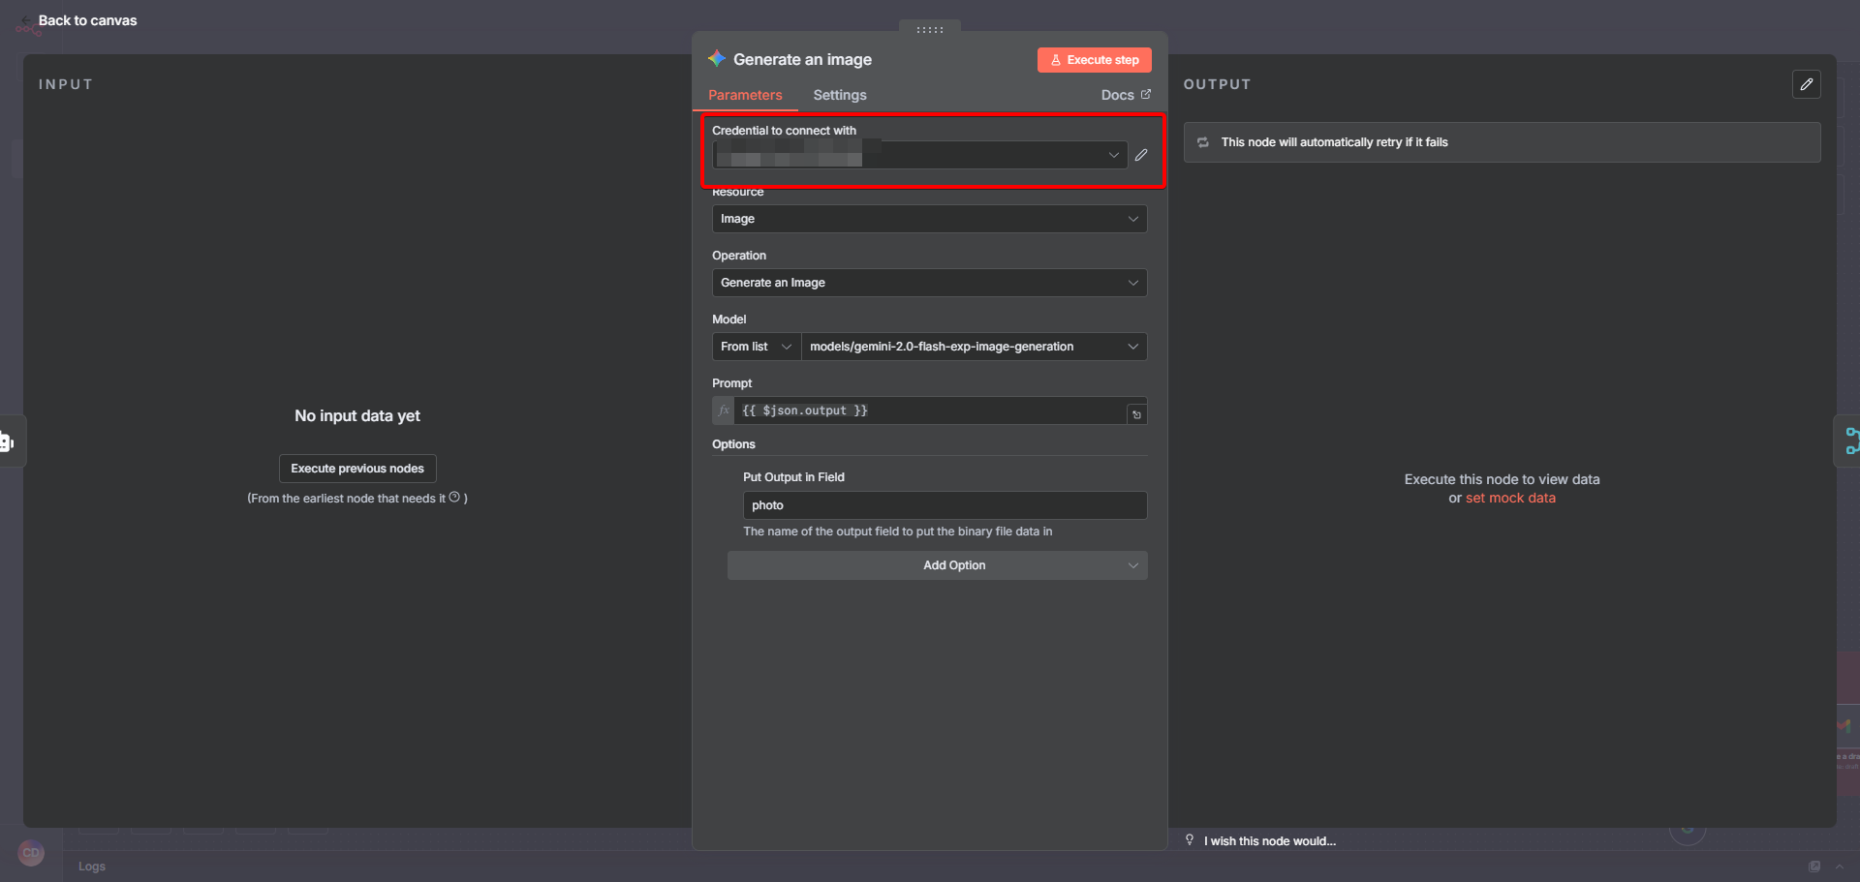Select the Parameters tab
Viewport: 1860px width, 882px height.
click(x=744, y=95)
